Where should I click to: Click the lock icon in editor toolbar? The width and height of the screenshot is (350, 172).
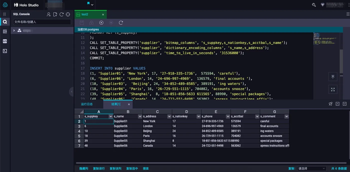coord(91,23)
